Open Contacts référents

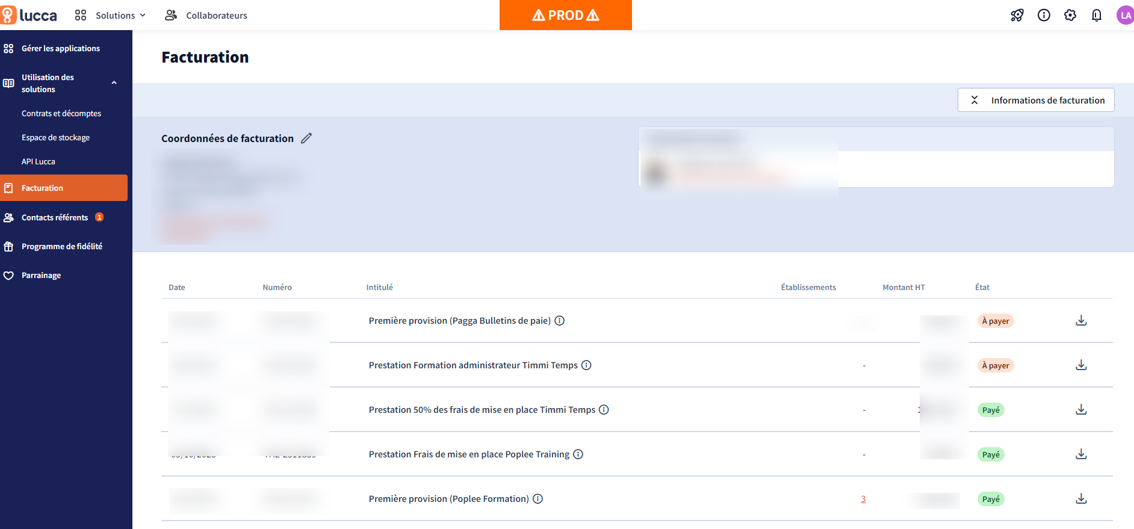pos(55,217)
